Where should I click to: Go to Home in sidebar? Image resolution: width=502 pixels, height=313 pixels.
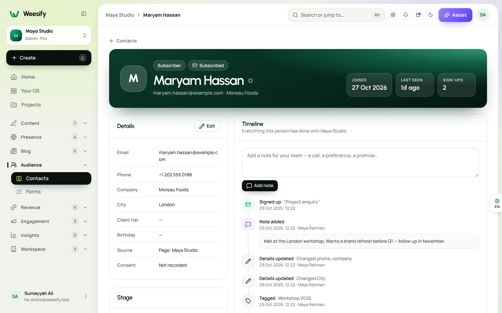(49, 77)
